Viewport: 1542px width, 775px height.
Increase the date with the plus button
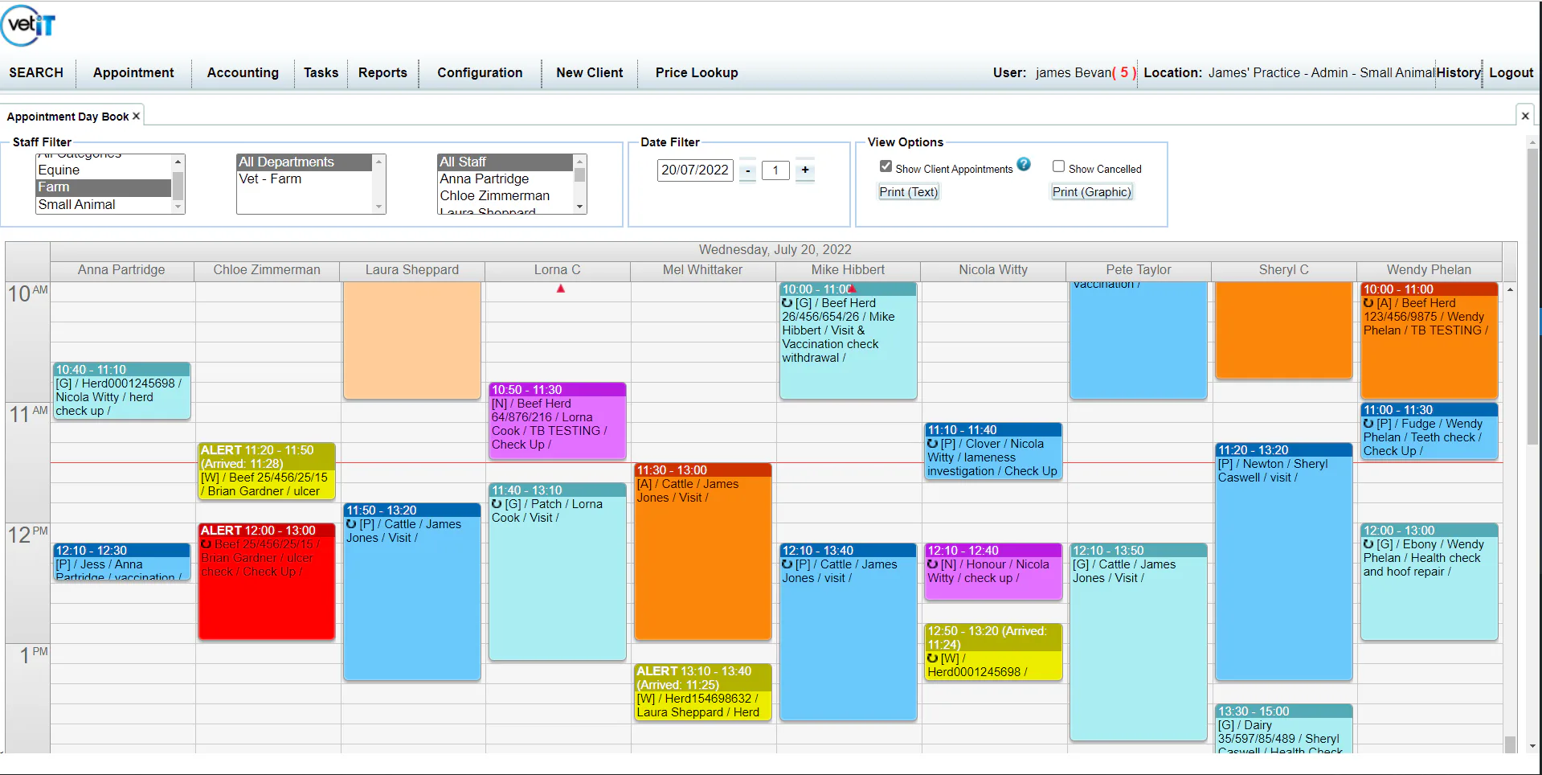(805, 170)
